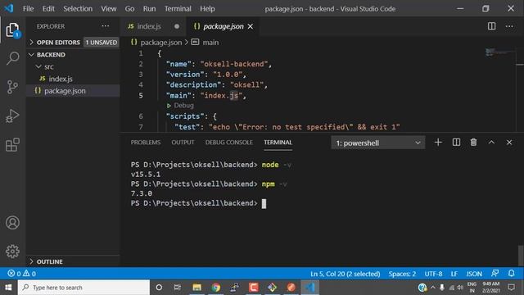This screenshot has height=295, width=524.
Task: Open Chrome from the Windows taskbar
Action: 215,288
